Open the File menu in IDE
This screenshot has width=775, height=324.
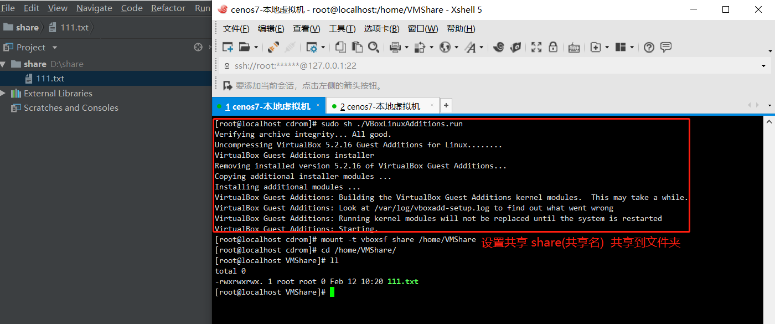[x=8, y=8]
